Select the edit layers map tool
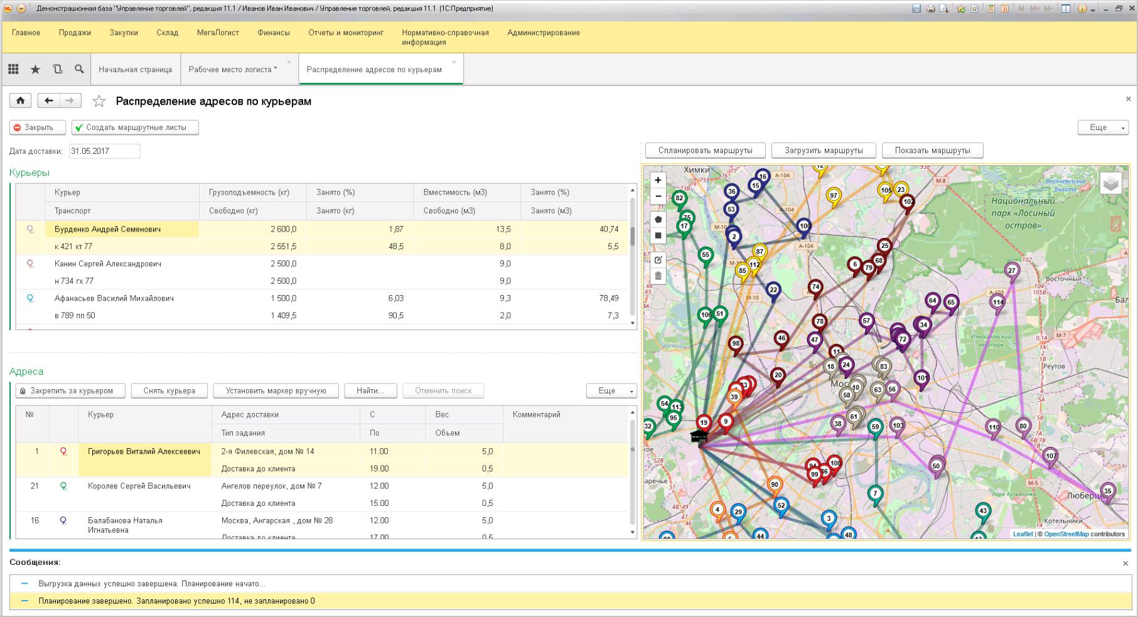This screenshot has width=1138, height=617. pyautogui.click(x=658, y=259)
